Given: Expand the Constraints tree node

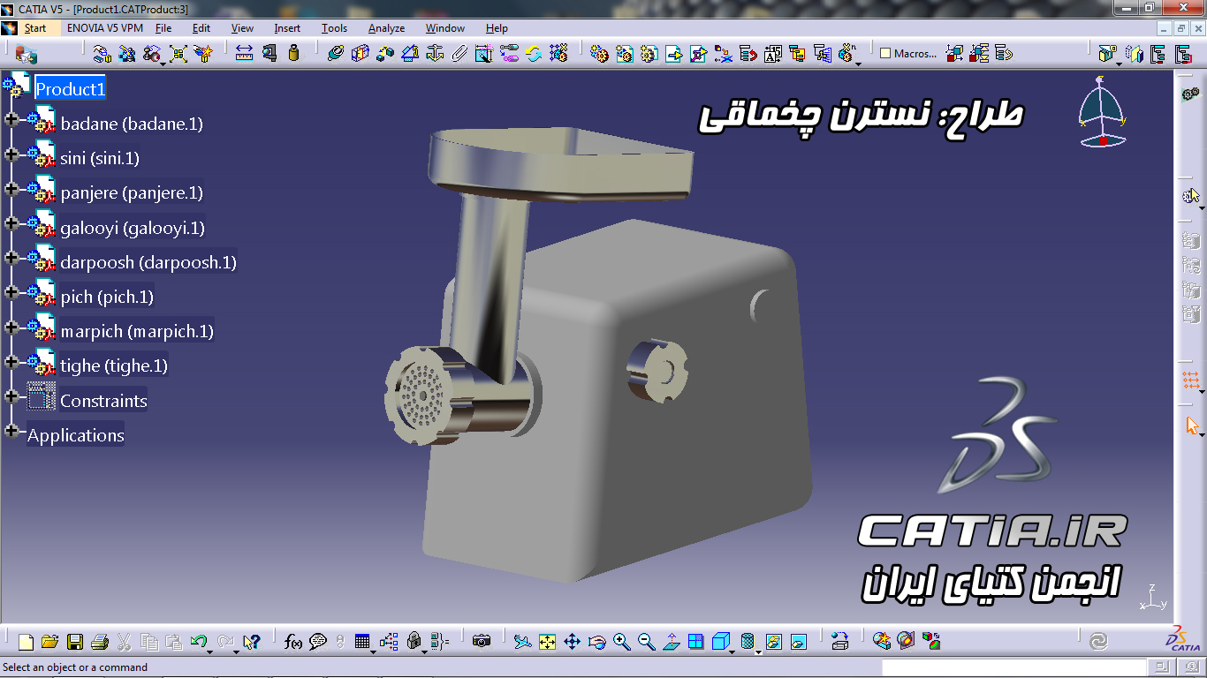Looking at the screenshot, I should (11, 396).
